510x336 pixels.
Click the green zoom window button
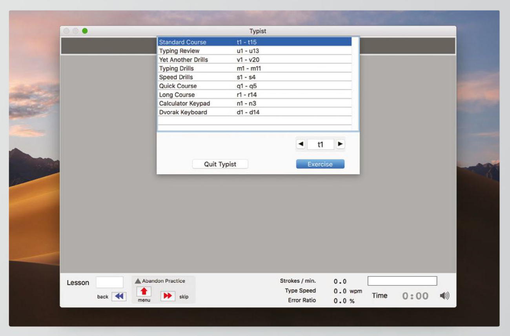(x=85, y=31)
